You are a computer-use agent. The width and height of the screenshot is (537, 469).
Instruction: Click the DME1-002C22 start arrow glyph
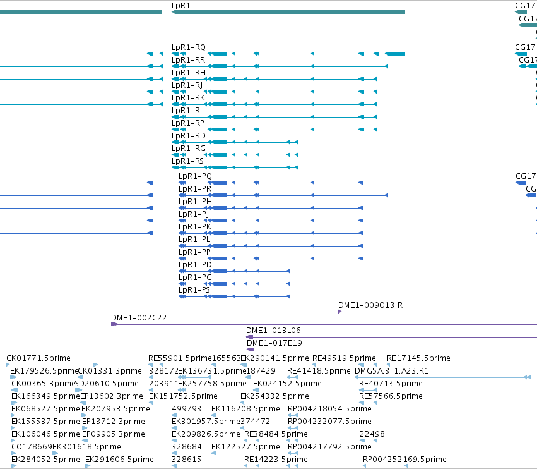114,324
